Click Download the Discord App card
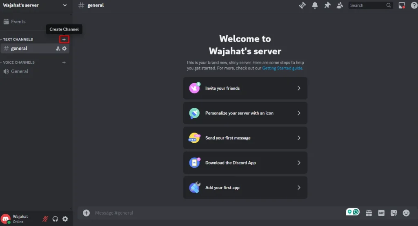Screen dimensions: 418x226 245,163
